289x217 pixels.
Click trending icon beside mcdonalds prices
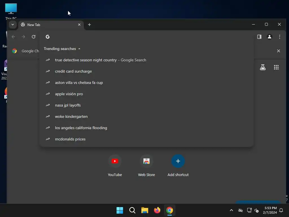click(x=48, y=139)
